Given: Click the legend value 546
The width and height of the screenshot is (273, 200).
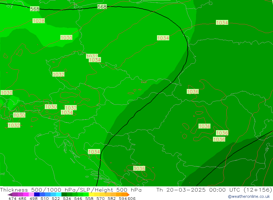Looking at the screenshot, I should pos(78,198).
